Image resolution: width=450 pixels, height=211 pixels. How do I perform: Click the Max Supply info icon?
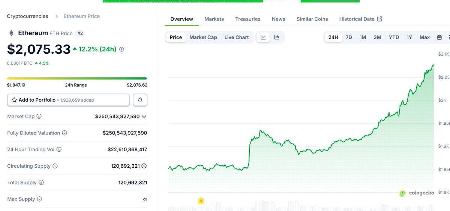point(39,199)
